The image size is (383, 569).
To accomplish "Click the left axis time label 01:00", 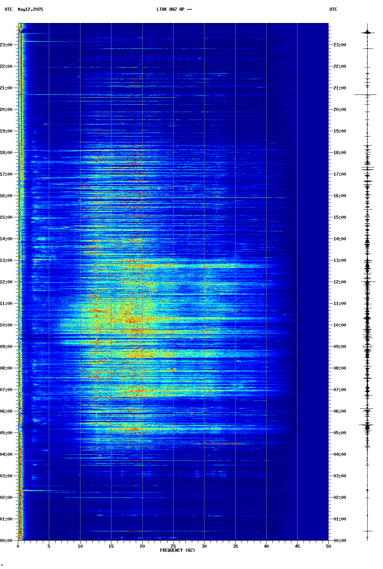I will 6,519.
